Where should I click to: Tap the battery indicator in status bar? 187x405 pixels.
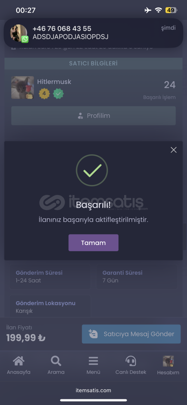coord(171,10)
